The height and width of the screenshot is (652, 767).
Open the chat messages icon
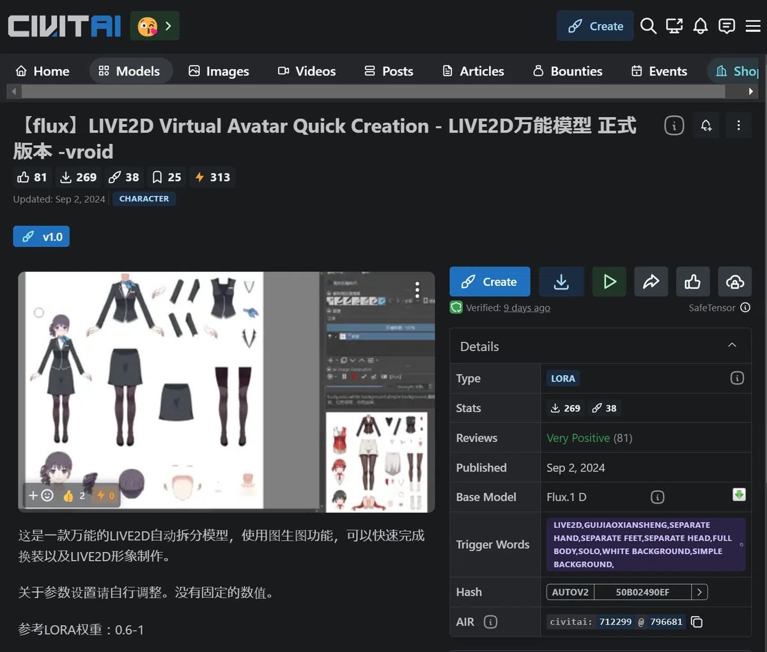[x=727, y=26]
